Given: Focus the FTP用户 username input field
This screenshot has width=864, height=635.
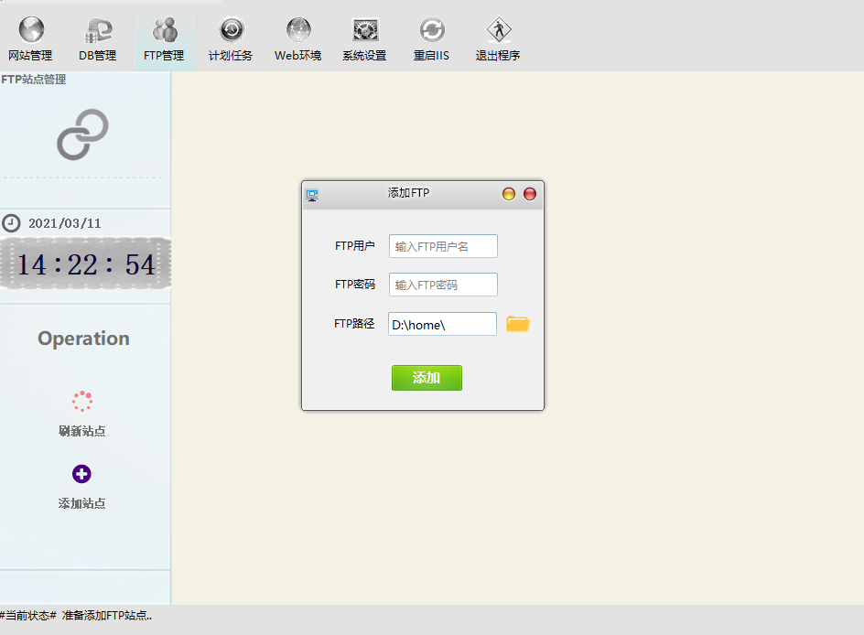Looking at the screenshot, I should (x=443, y=246).
